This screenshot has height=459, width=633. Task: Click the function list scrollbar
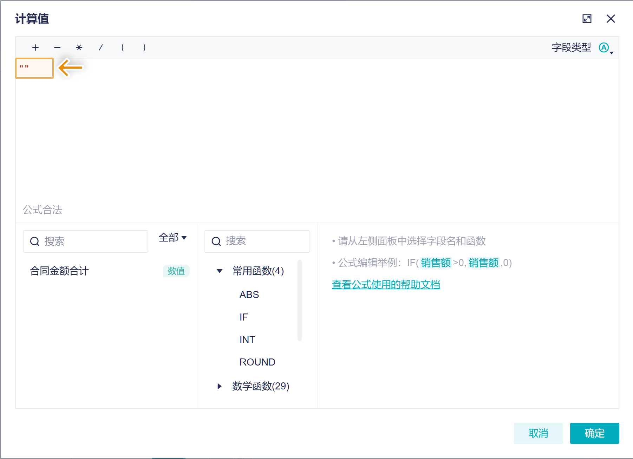click(300, 300)
